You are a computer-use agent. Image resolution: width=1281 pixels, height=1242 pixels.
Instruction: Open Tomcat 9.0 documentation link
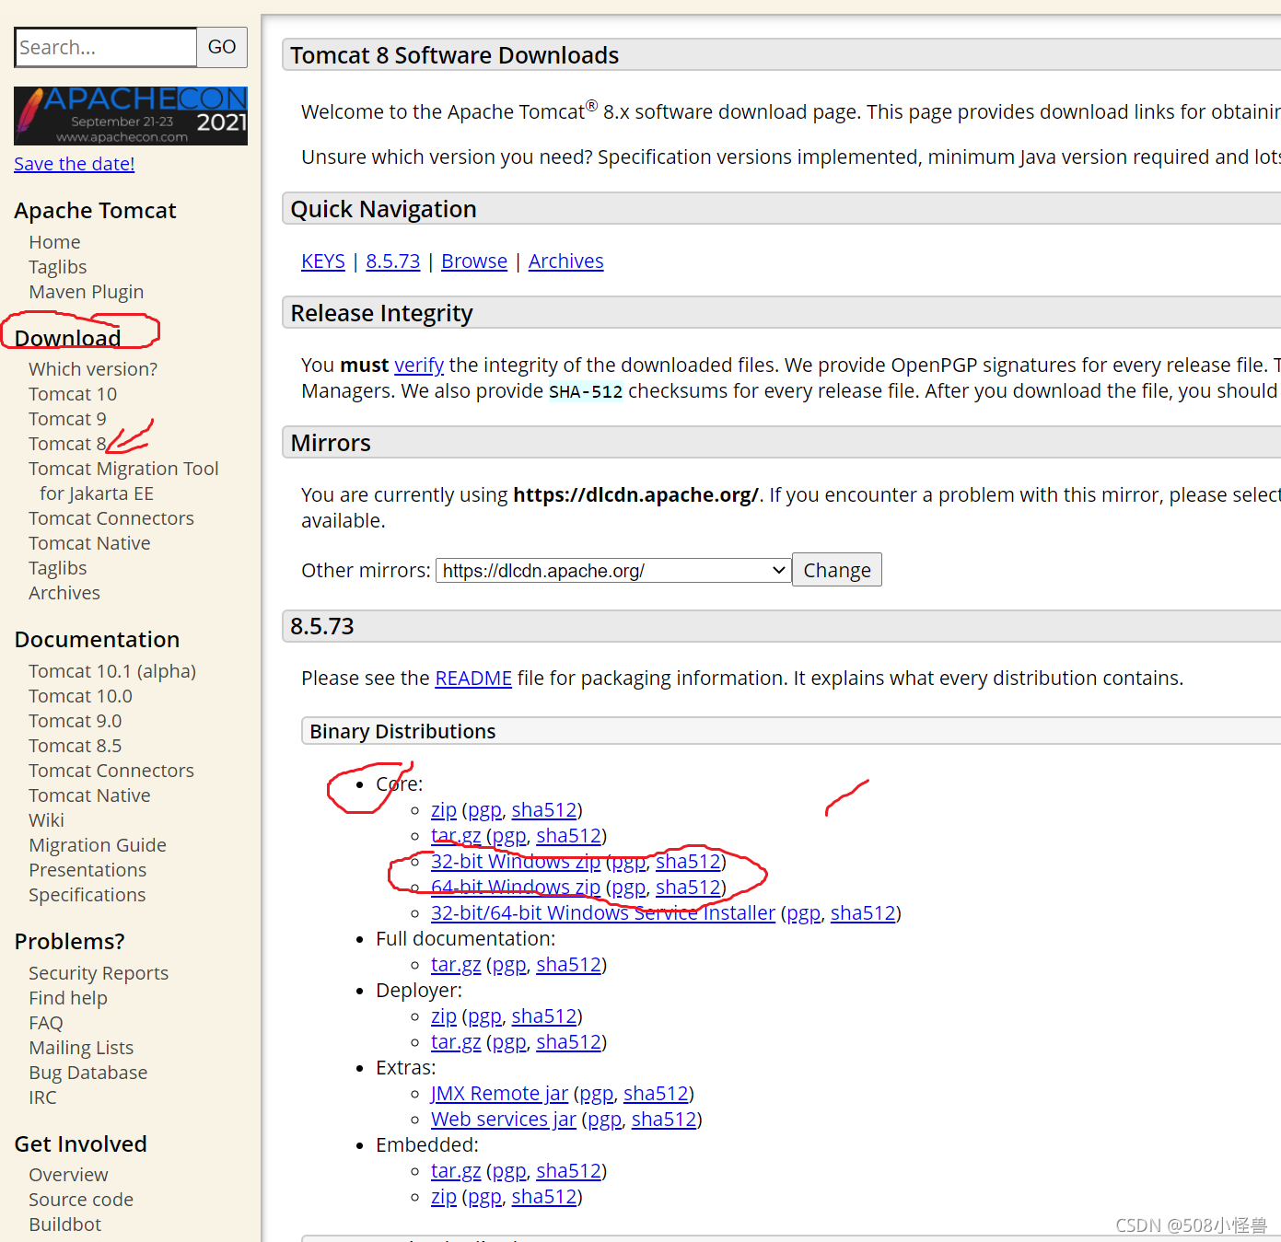point(75,721)
